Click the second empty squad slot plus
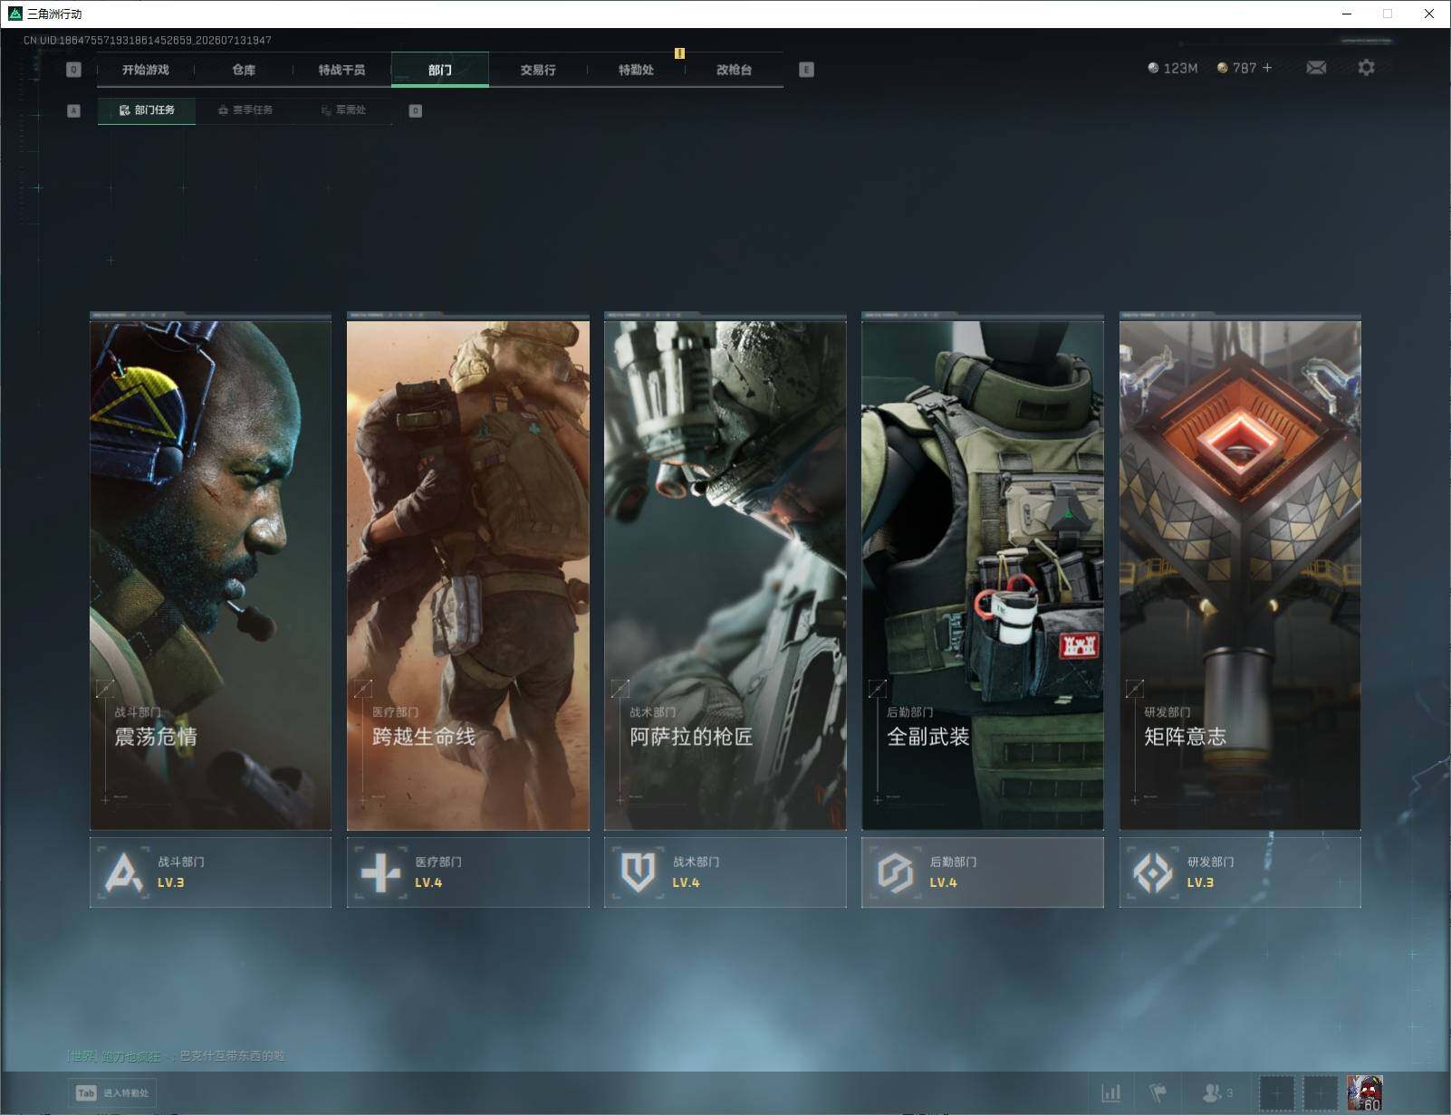This screenshot has width=1451, height=1115. (x=1320, y=1093)
